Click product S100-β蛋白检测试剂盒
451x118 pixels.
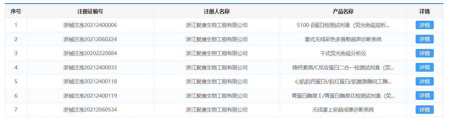coord(343,25)
